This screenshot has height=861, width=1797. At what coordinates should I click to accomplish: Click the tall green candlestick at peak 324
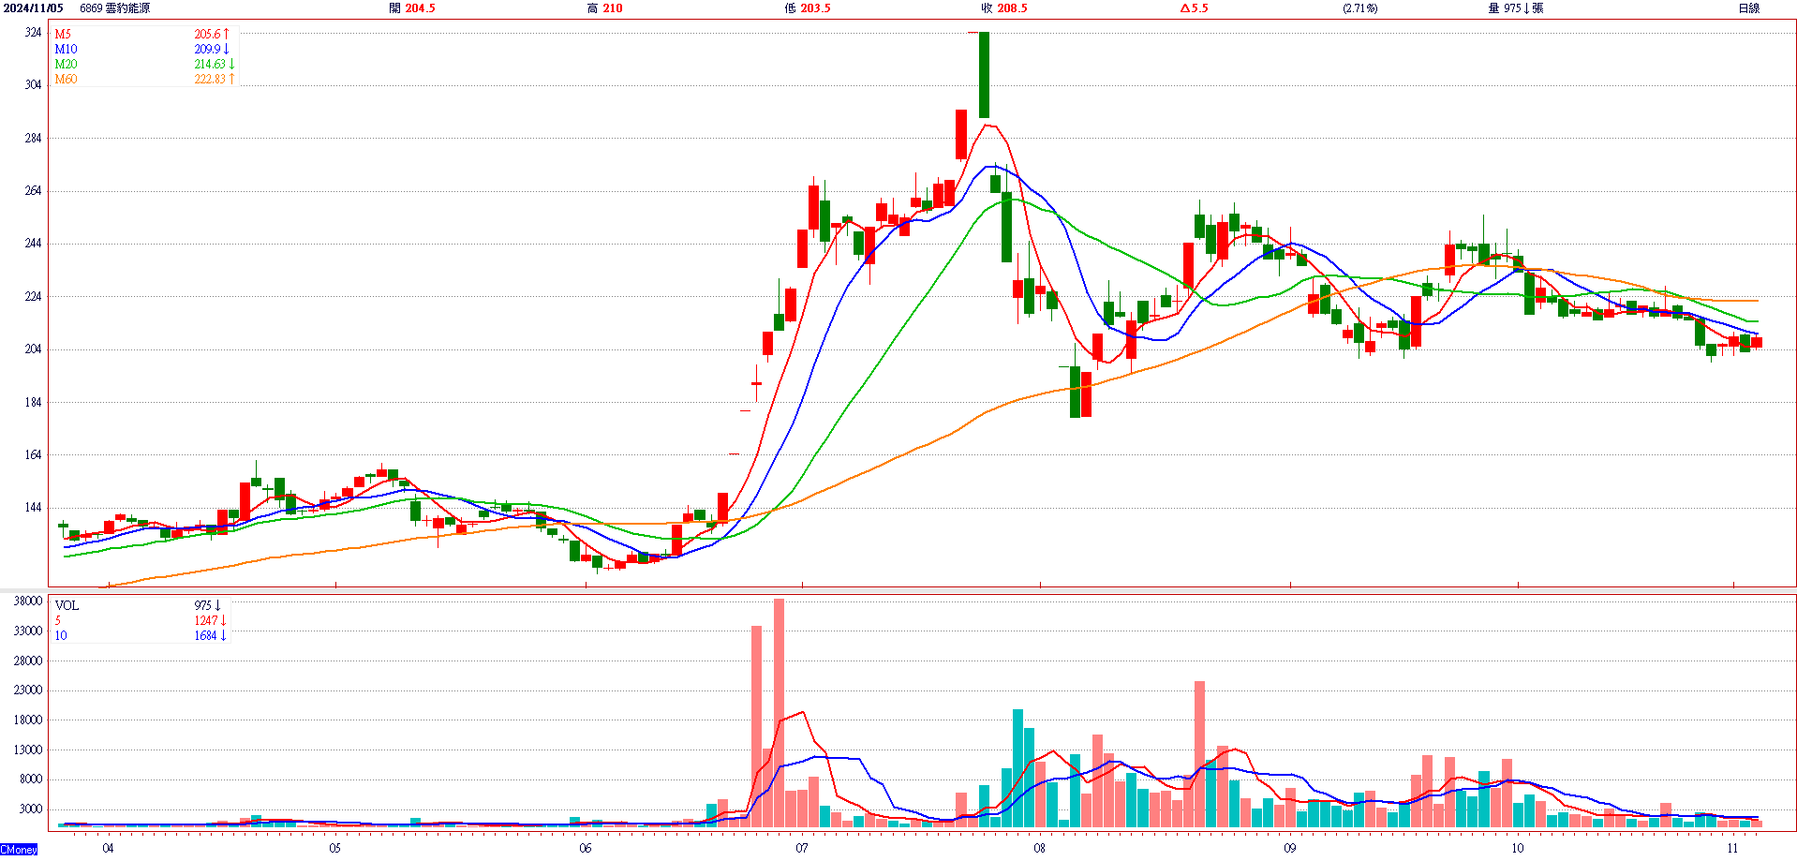[x=984, y=75]
